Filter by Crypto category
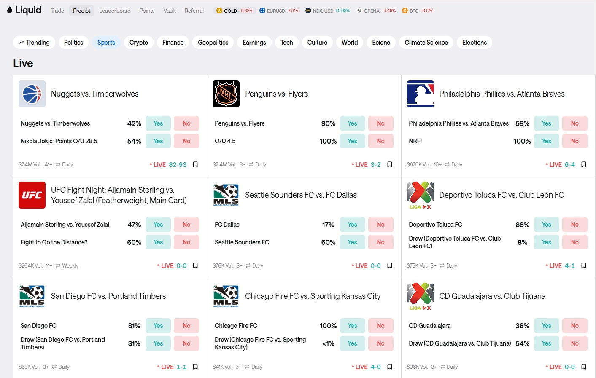Viewport: 596px width, 378px height. [x=139, y=43]
